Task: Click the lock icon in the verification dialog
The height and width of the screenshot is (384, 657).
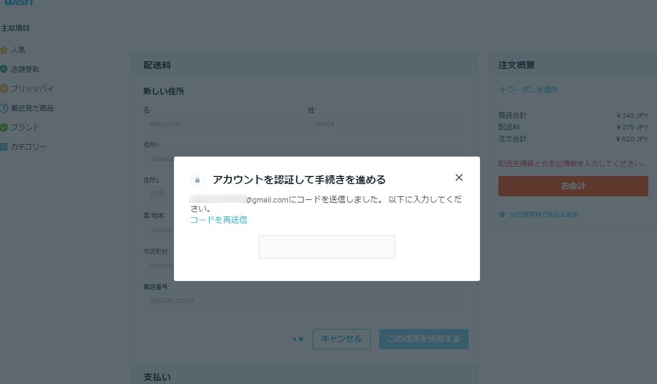Action: pos(197,180)
